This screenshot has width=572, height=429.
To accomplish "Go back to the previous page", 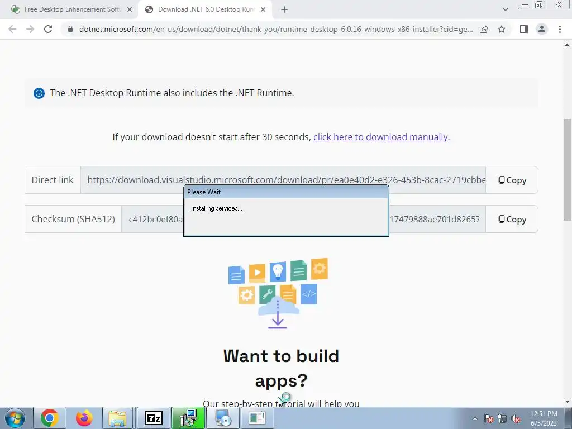I will point(12,29).
